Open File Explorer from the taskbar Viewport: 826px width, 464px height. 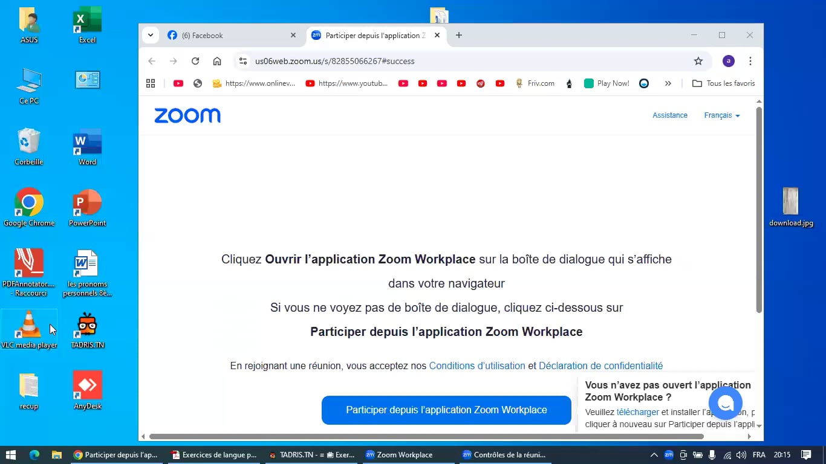[56, 455]
